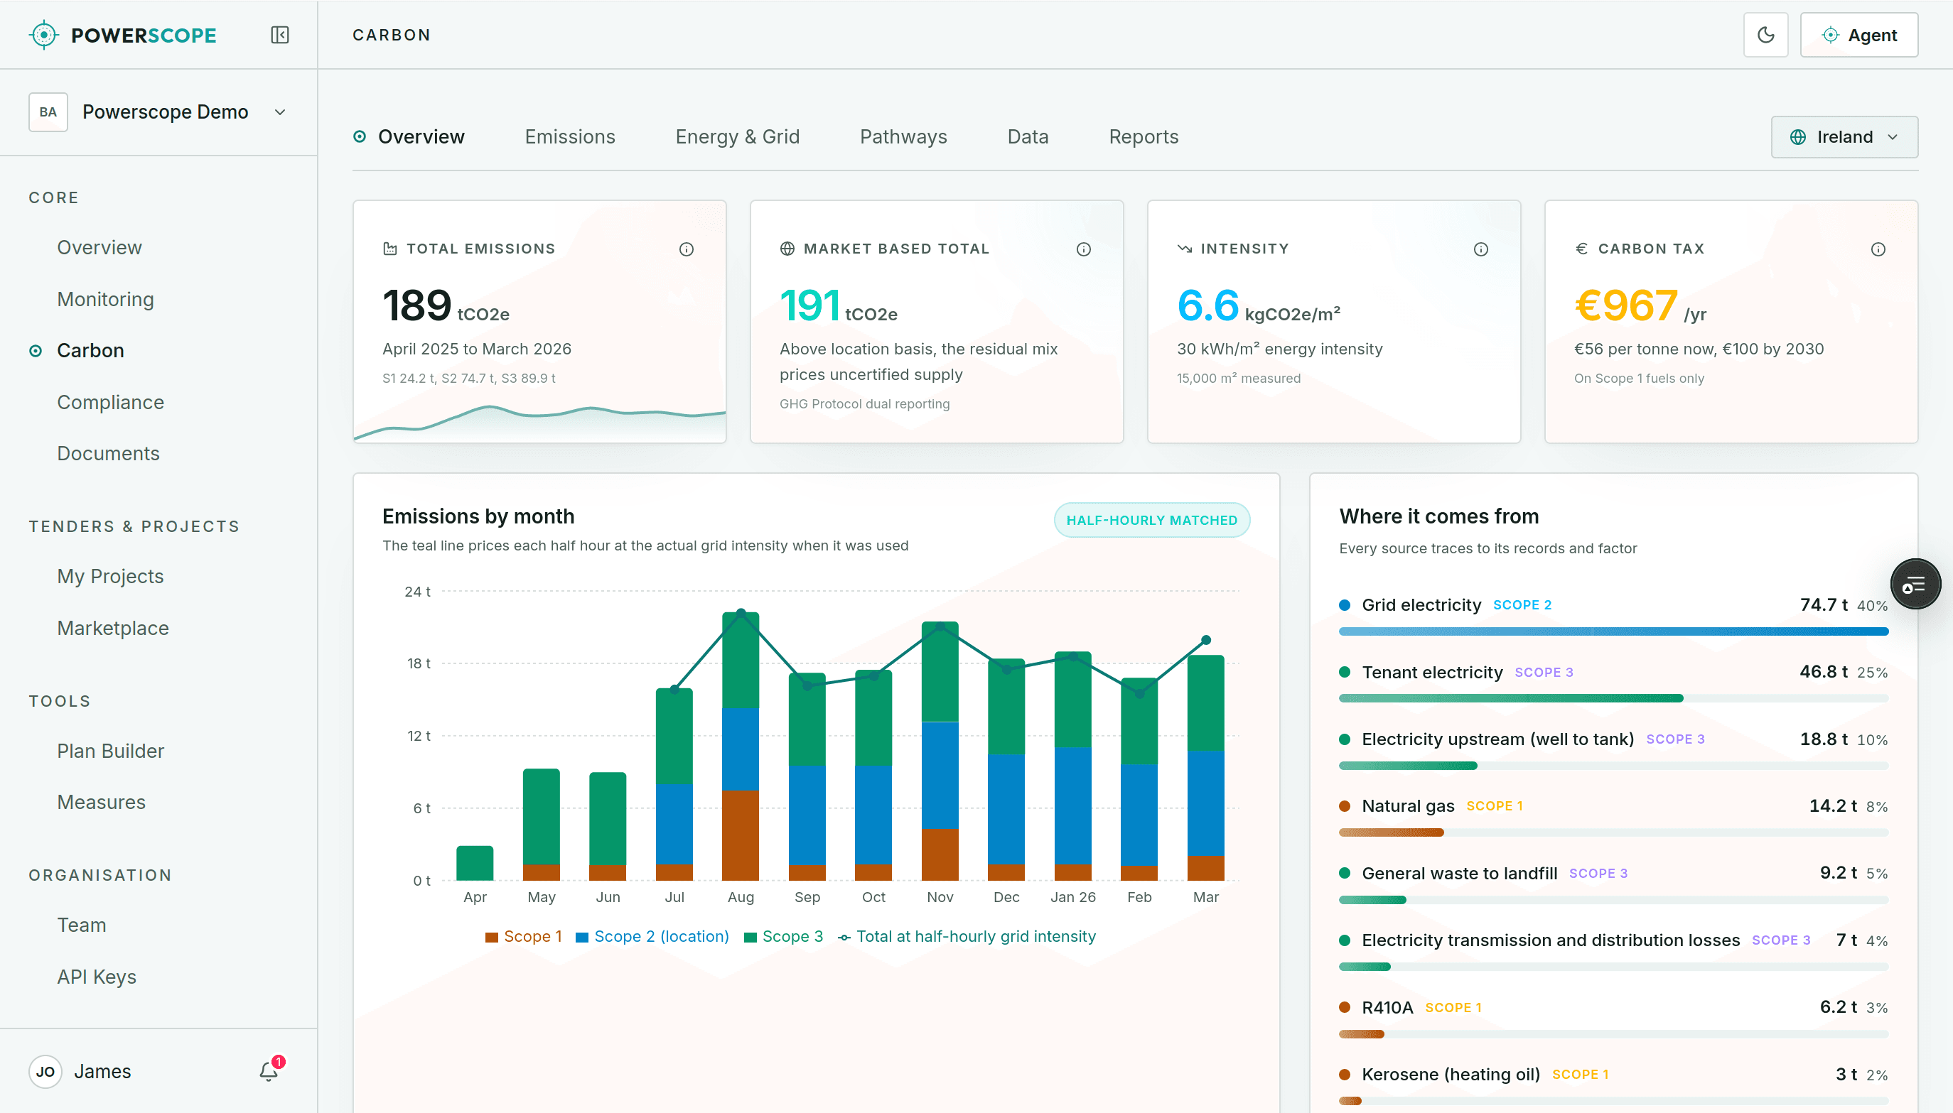
Task: Switch to the Energy & Grid tab
Action: (737, 137)
